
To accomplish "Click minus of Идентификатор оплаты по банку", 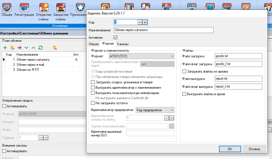I will pyautogui.click(x=167, y=118).
